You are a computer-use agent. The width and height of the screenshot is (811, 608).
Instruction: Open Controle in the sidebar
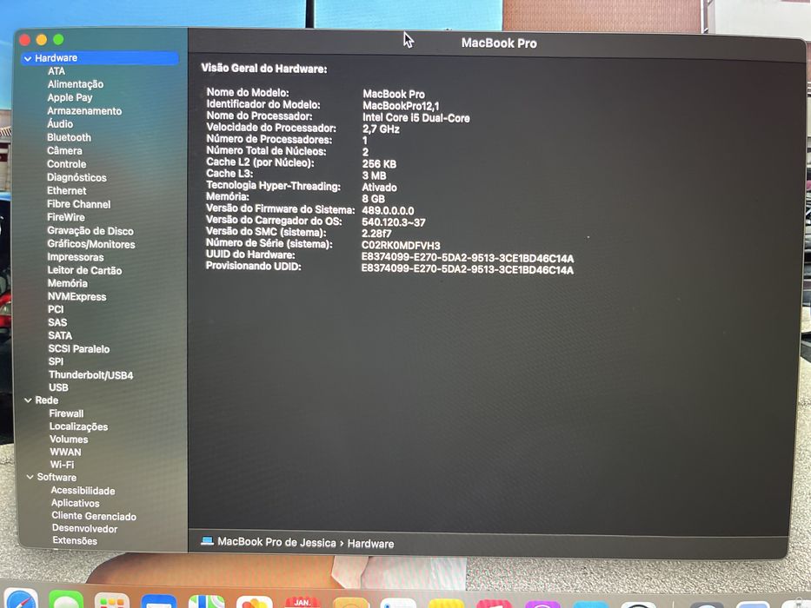(66, 164)
